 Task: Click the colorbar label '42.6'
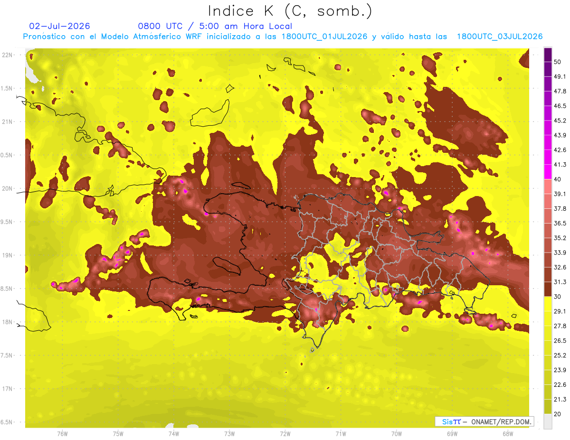pos(560,150)
